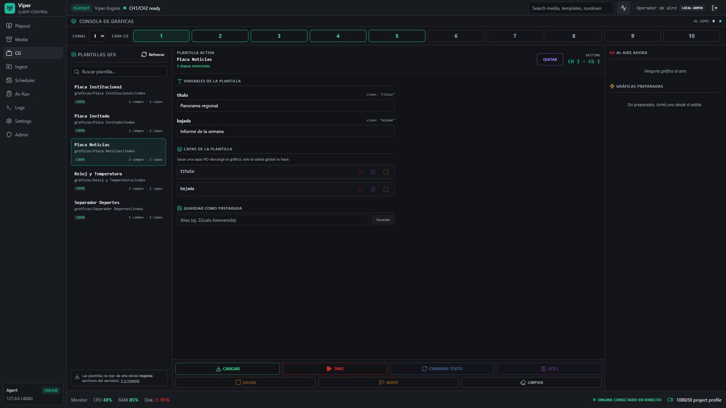Select CG layer 10 tab
726x408 pixels.
click(x=692, y=36)
